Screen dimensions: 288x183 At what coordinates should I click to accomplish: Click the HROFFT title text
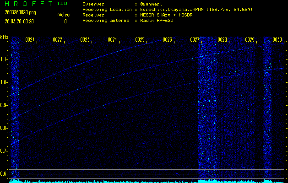coord(27,4)
